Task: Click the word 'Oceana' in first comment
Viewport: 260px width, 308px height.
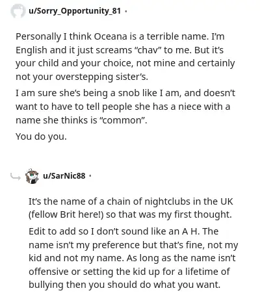Action: pos(110,36)
